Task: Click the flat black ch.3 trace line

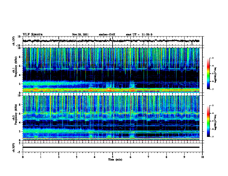Action: pos(111,147)
